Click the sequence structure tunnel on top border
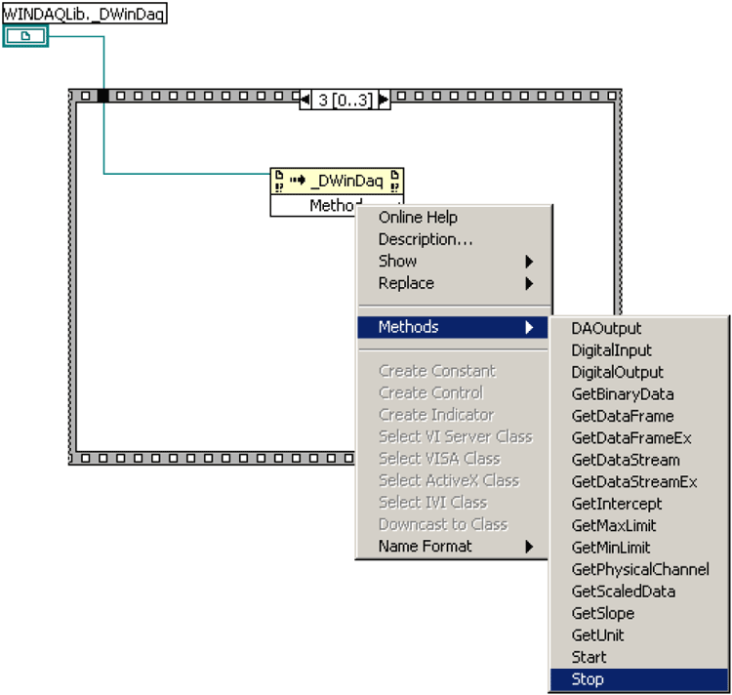Viewport: 732px width, 695px height. pos(103,96)
